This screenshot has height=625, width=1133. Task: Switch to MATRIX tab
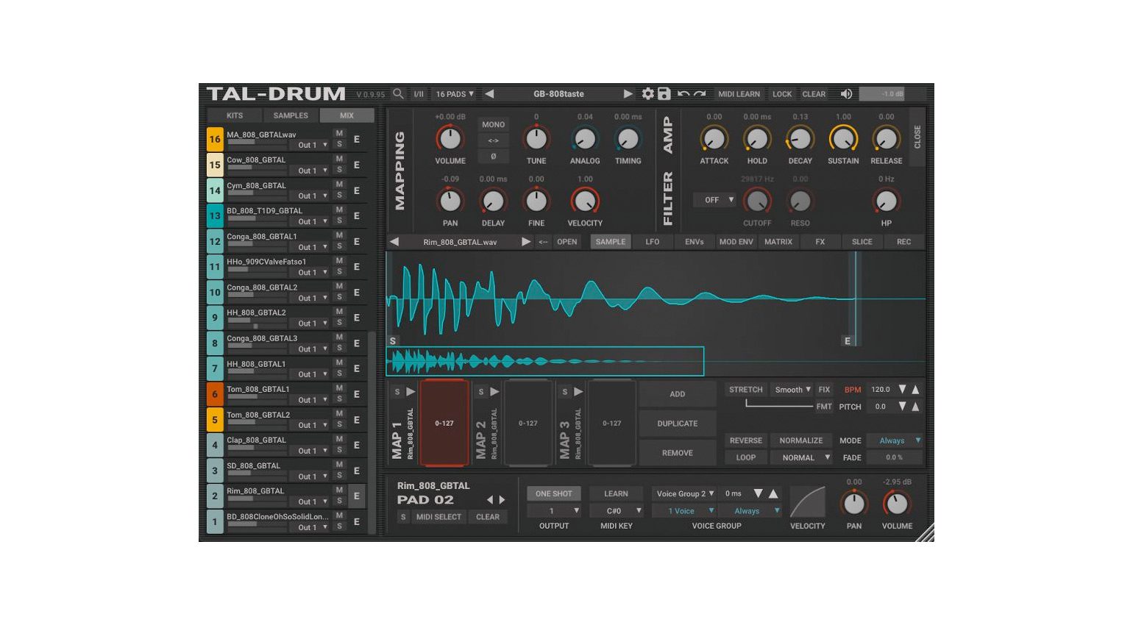click(x=778, y=241)
